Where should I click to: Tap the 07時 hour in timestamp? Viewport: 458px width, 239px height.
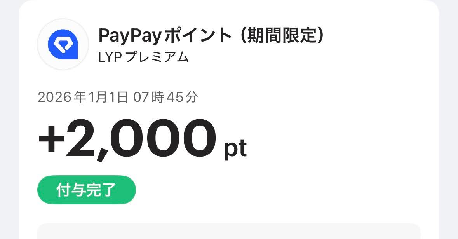tap(149, 97)
